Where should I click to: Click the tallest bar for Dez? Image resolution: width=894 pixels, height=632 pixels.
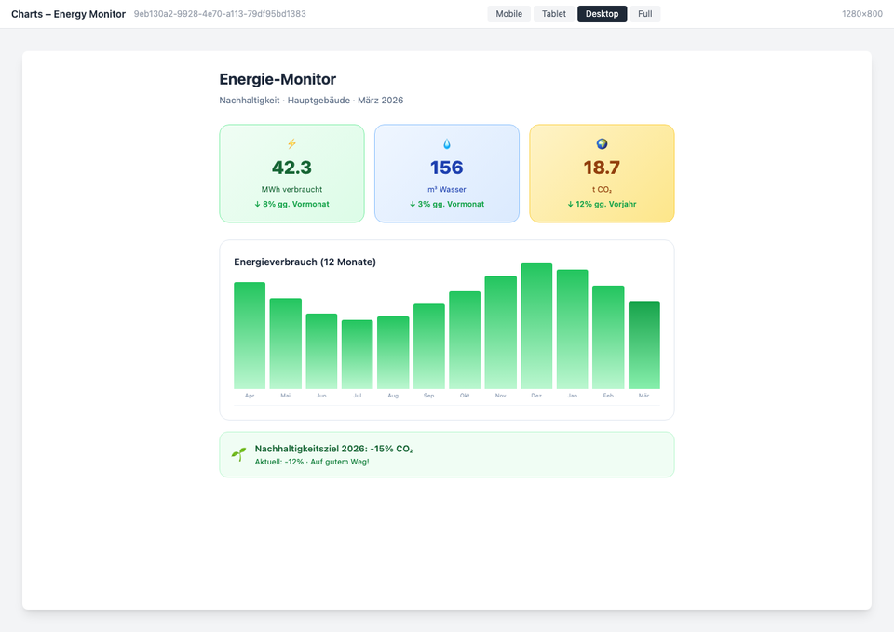coord(536,326)
